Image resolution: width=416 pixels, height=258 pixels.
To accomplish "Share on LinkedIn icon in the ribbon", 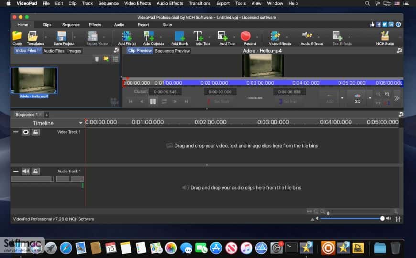I will pos(391,24).
